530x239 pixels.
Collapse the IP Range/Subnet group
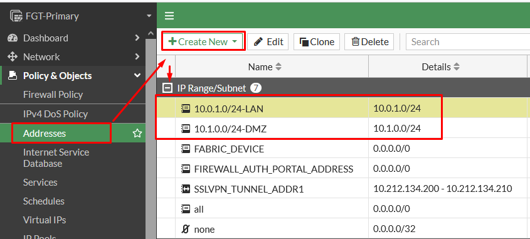coord(167,88)
